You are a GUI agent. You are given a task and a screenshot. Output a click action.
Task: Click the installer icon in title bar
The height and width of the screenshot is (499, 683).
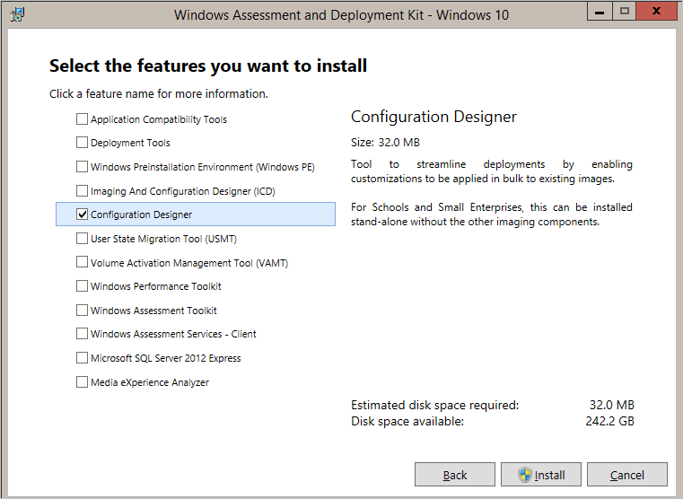pos(17,14)
